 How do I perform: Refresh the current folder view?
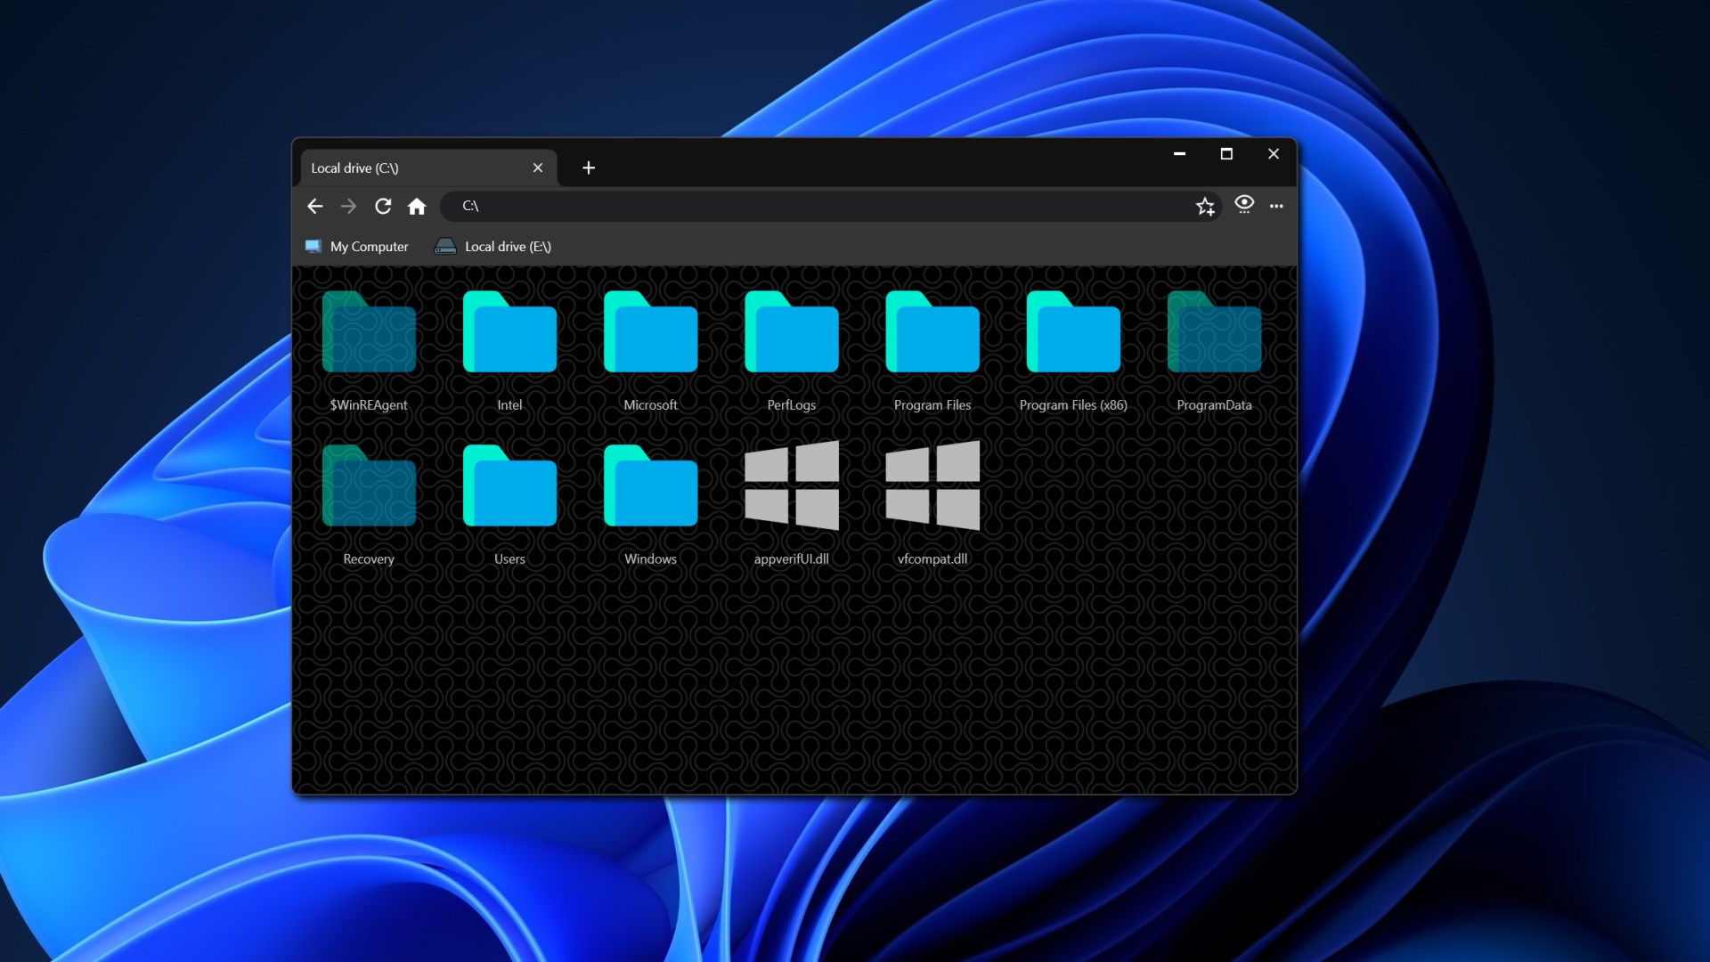pos(383,207)
